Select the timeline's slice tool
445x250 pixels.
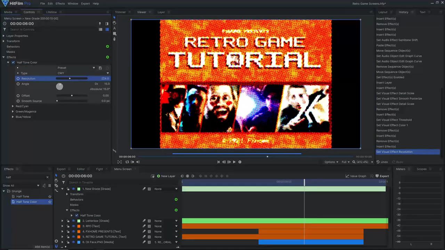click(x=56, y=185)
